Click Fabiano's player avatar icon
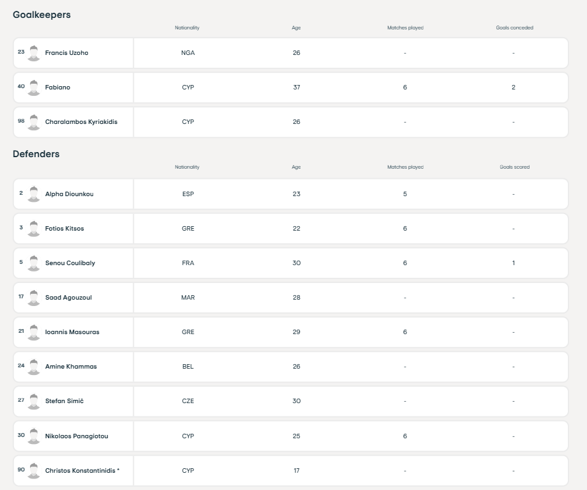 point(34,88)
